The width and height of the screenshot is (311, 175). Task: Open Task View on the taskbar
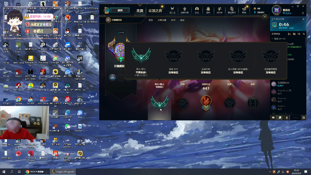point(19,171)
